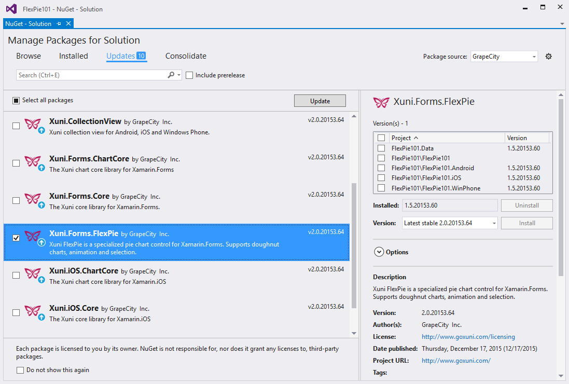
Task: Click update-available badge on Xuni.Forms.FlexPie
Action: coord(41,242)
